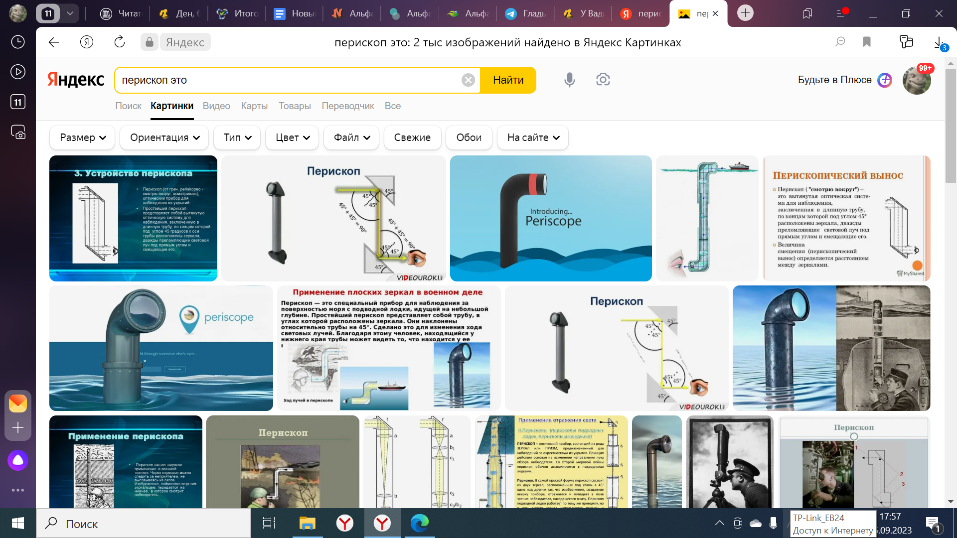
Task: Expand the На сайте dropdown
Action: (x=533, y=137)
